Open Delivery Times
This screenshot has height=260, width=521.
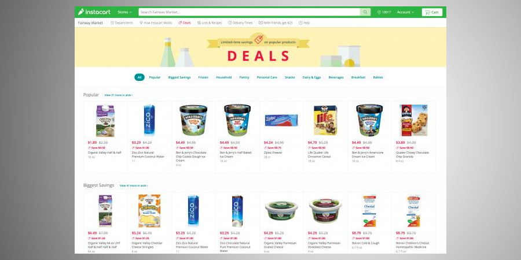coord(240,23)
